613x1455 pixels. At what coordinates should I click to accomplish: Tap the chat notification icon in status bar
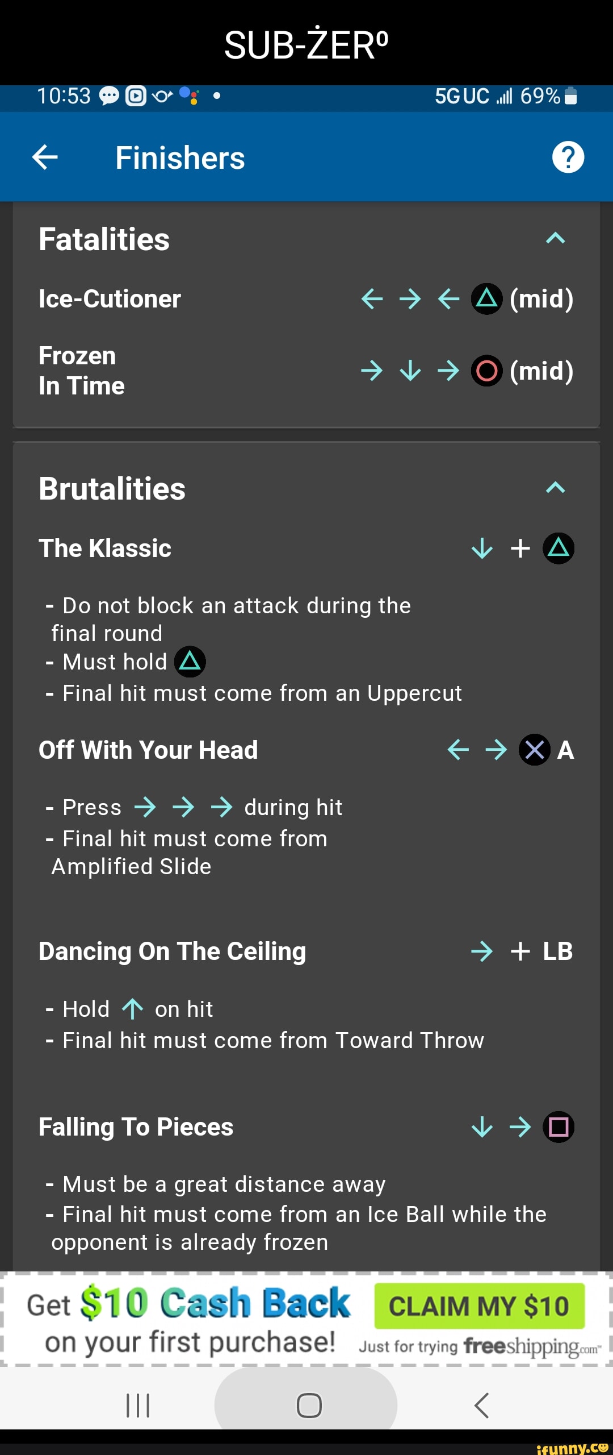click(x=109, y=96)
